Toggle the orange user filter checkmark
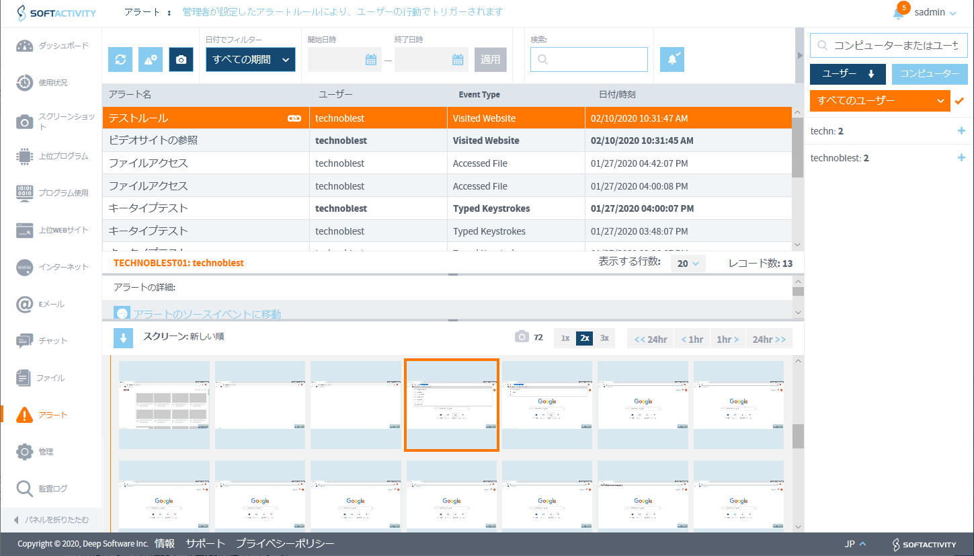This screenshot has height=556, width=974. [959, 101]
